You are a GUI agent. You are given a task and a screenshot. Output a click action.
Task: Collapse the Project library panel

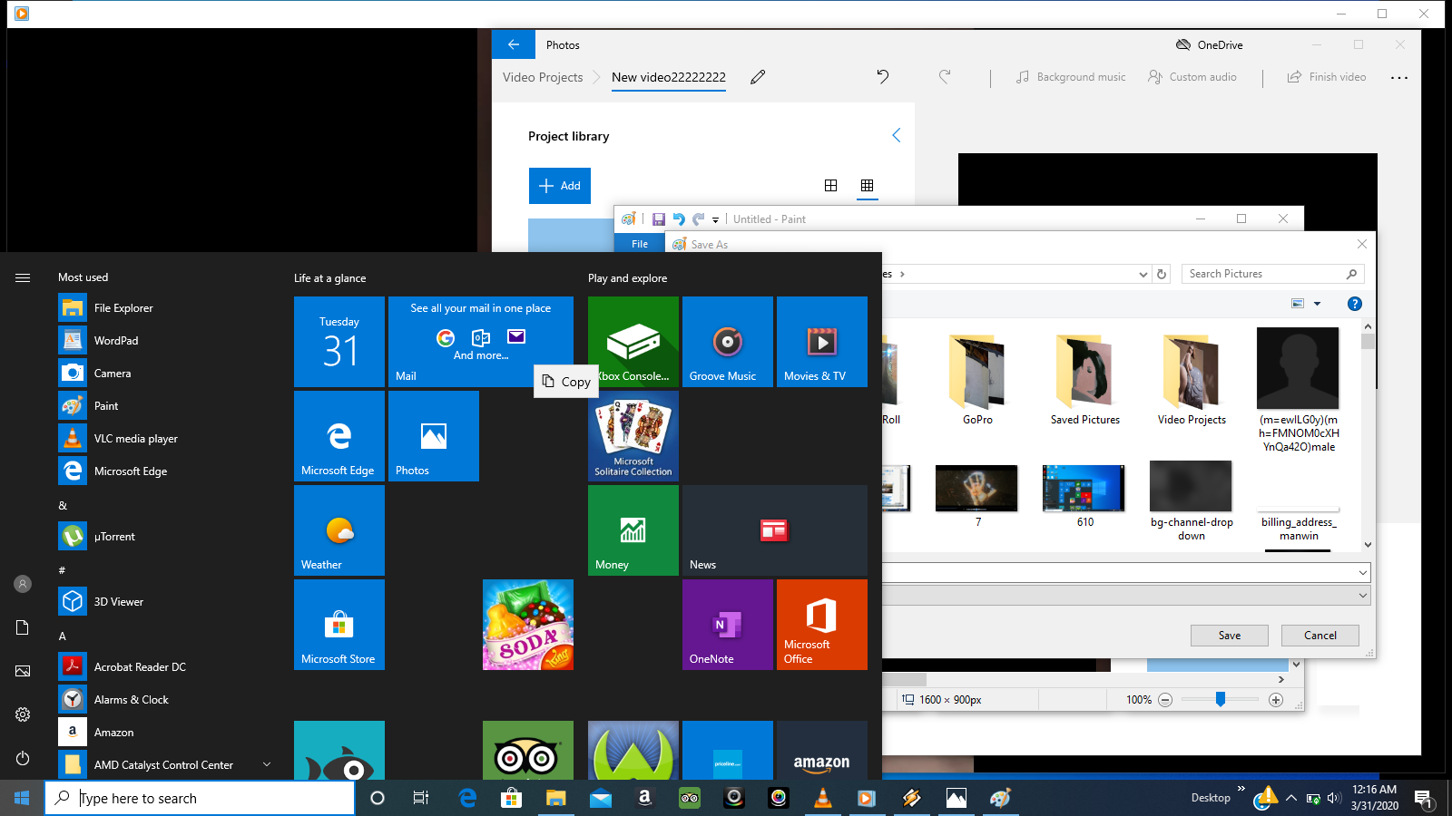[896, 135]
